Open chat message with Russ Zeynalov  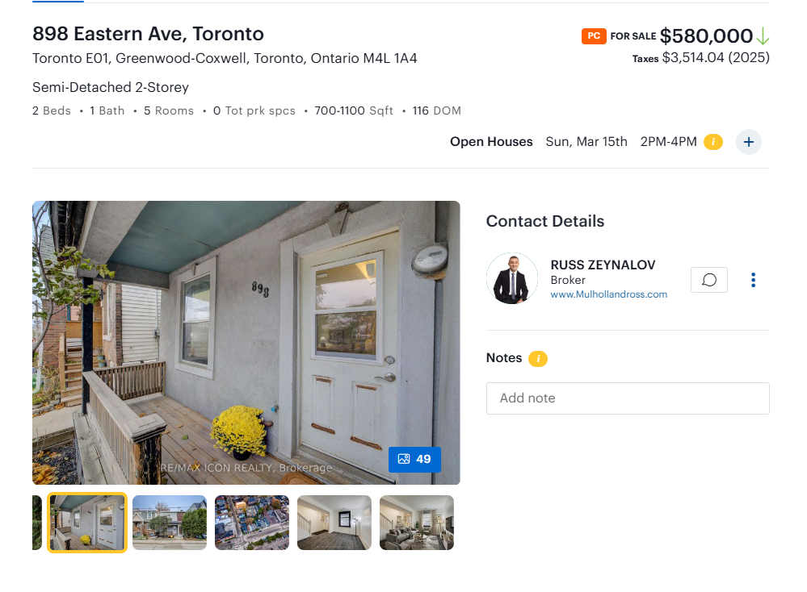[x=708, y=280]
